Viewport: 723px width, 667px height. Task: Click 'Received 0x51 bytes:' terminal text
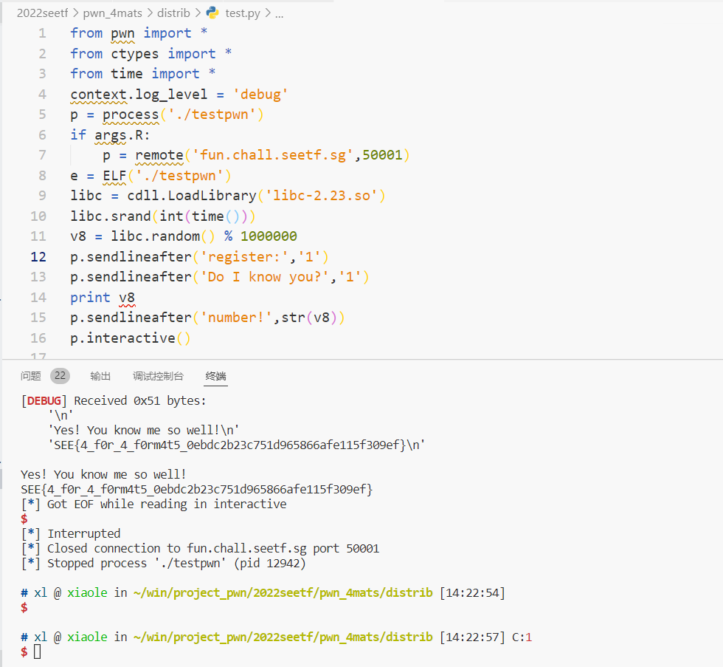(140, 400)
